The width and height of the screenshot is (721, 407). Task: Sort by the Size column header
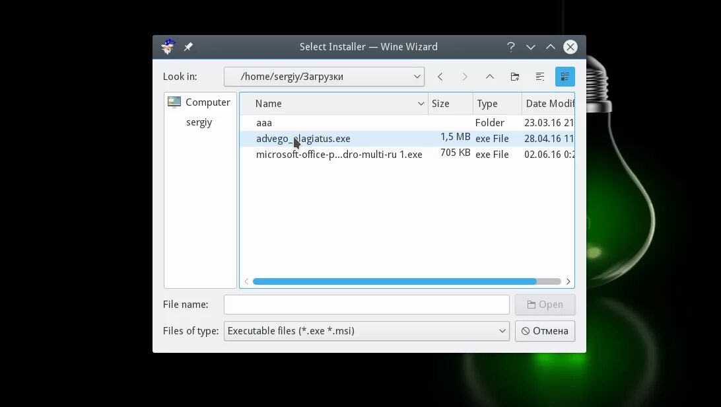tap(450, 104)
